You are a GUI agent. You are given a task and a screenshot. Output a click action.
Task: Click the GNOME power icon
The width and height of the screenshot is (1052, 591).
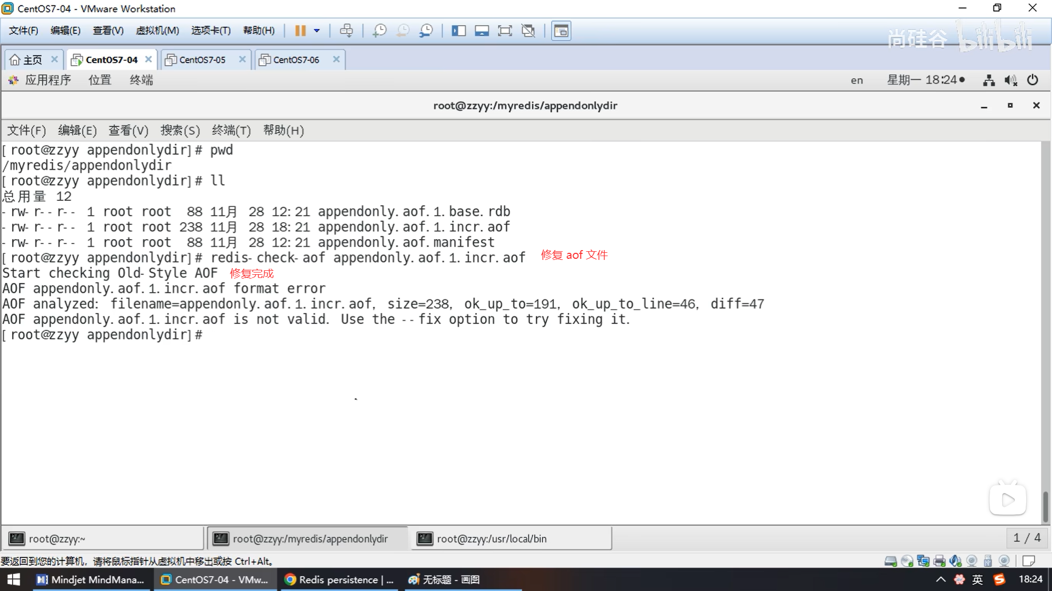tap(1033, 80)
